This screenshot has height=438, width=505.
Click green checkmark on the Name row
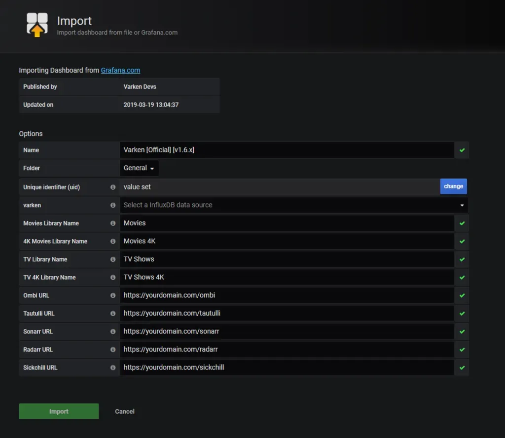pyautogui.click(x=462, y=150)
